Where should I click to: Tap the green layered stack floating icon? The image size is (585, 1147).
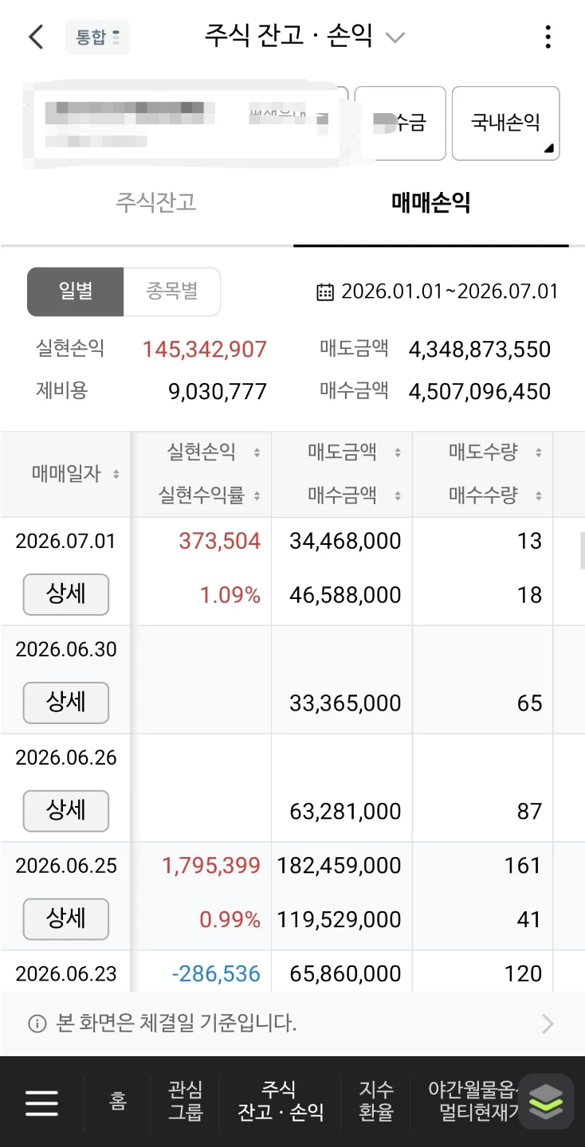546,1102
